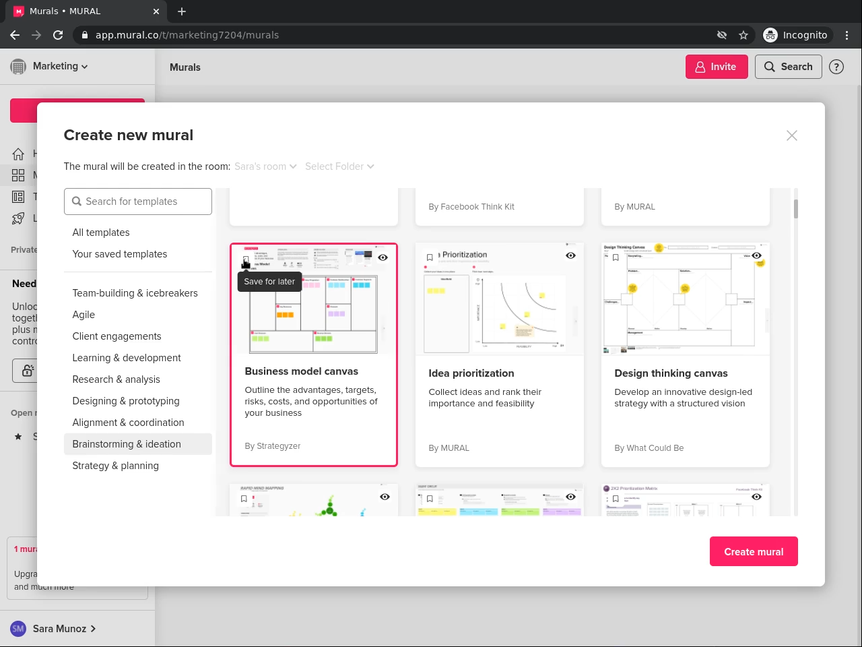The width and height of the screenshot is (862, 647).
Task: Open the Chrome three-dot menu
Action: (847, 35)
